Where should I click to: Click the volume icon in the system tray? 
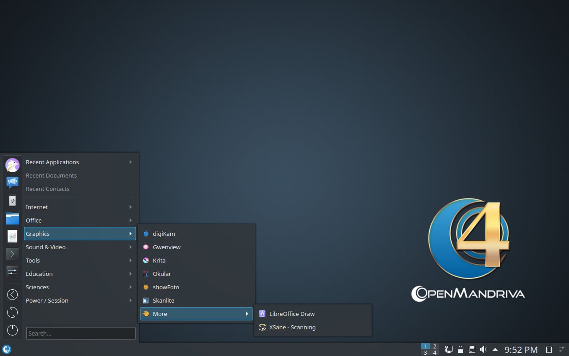pos(483,349)
